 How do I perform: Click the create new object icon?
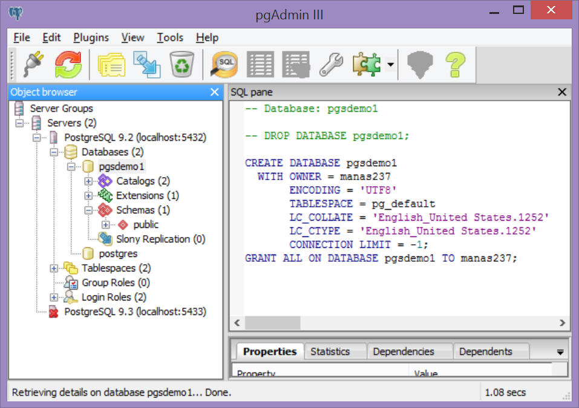tap(146, 63)
